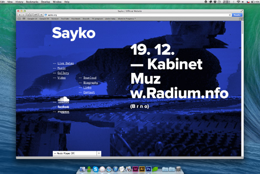The image size is (260, 174).
Task: Open Finder from the Dock
Action: click(82, 169)
